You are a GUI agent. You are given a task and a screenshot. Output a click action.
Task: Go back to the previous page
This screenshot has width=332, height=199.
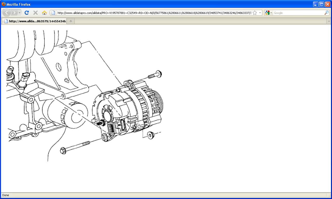pyautogui.click(x=6, y=13)
